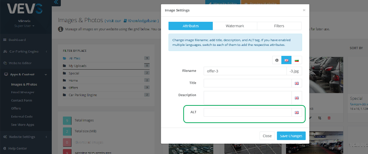
Task: Click favicon-30 file link under Special
Action: coord(359,104)
